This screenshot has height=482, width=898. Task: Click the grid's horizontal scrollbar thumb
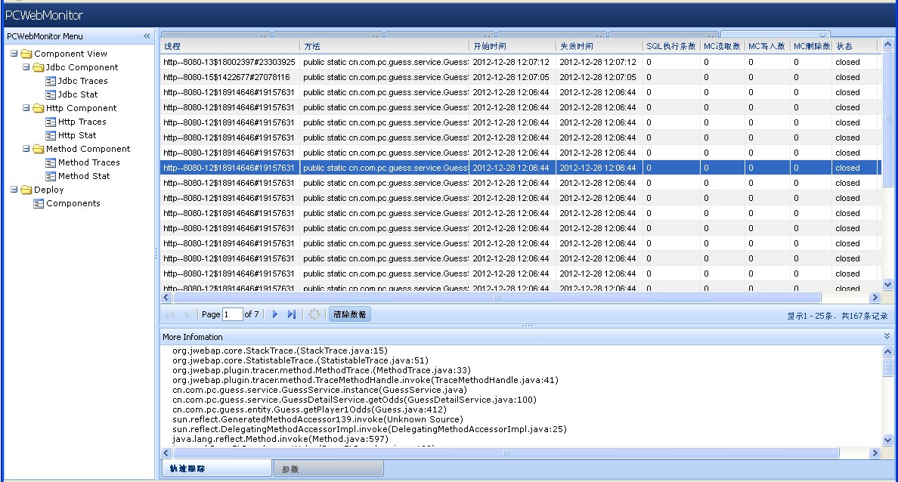[496, 298]
